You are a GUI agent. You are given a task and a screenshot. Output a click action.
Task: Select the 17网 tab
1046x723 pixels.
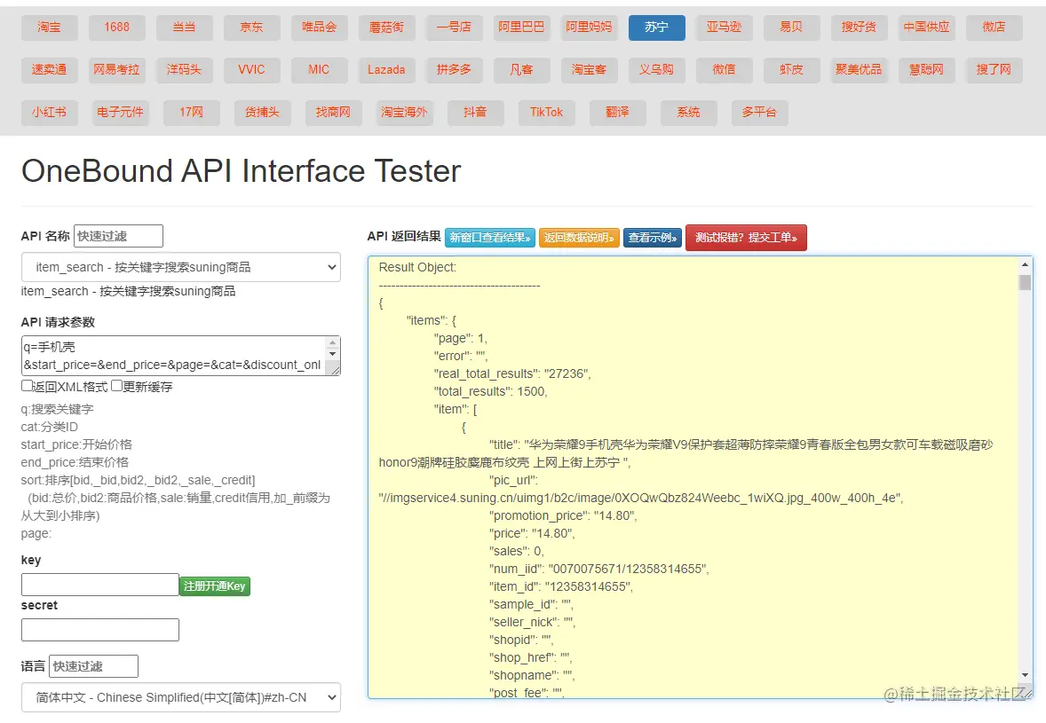pos(192,113)
